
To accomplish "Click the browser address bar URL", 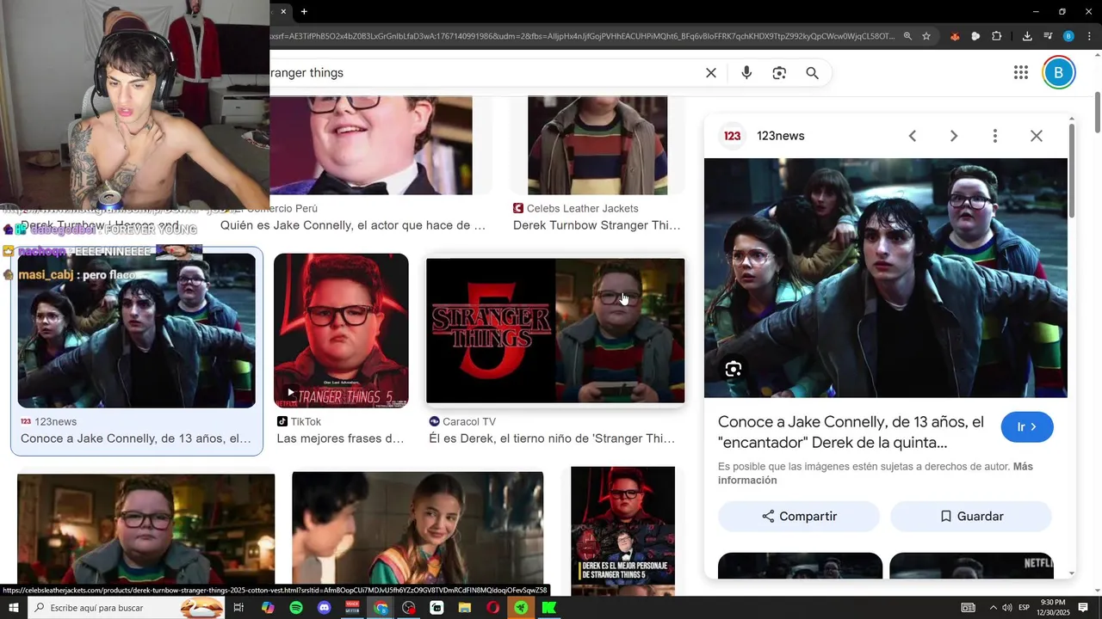I will tap(581, 36).
